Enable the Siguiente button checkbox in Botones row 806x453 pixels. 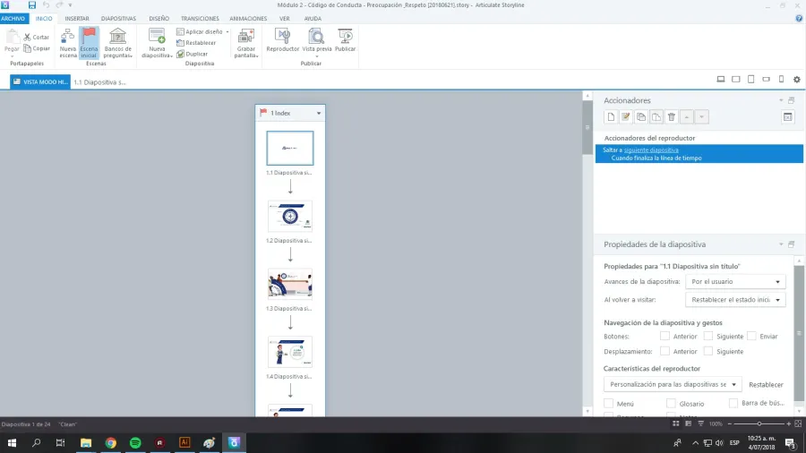pos(708,336)
